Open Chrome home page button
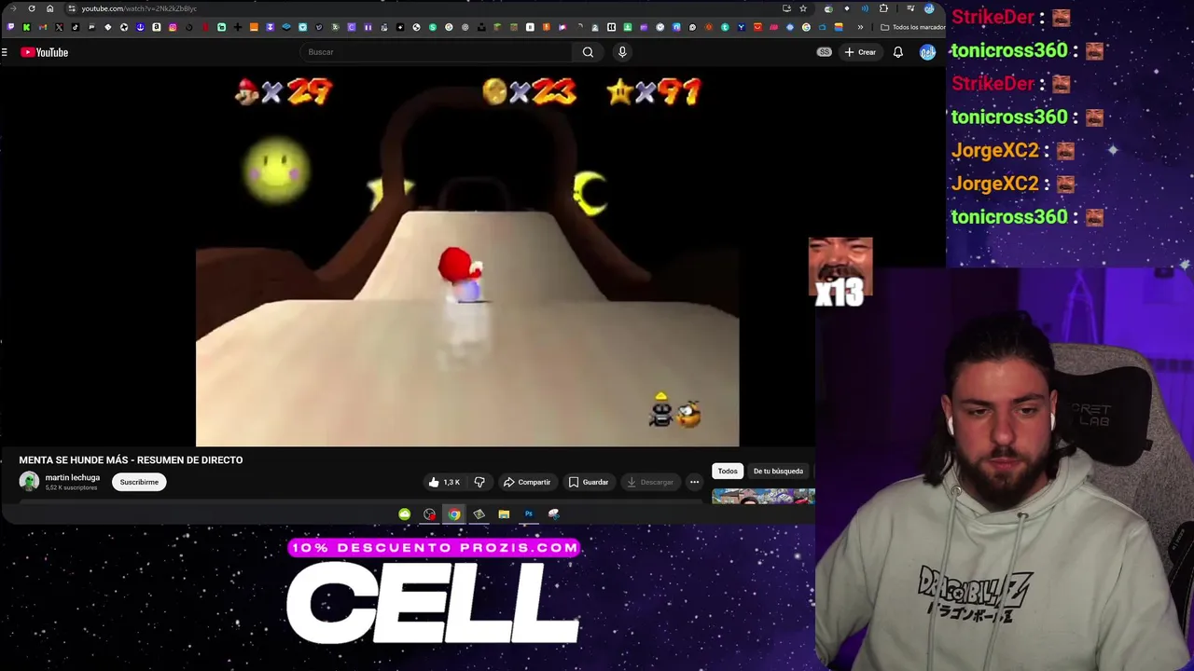Screen dimensions: 1194x671 [x=50, y=8]
